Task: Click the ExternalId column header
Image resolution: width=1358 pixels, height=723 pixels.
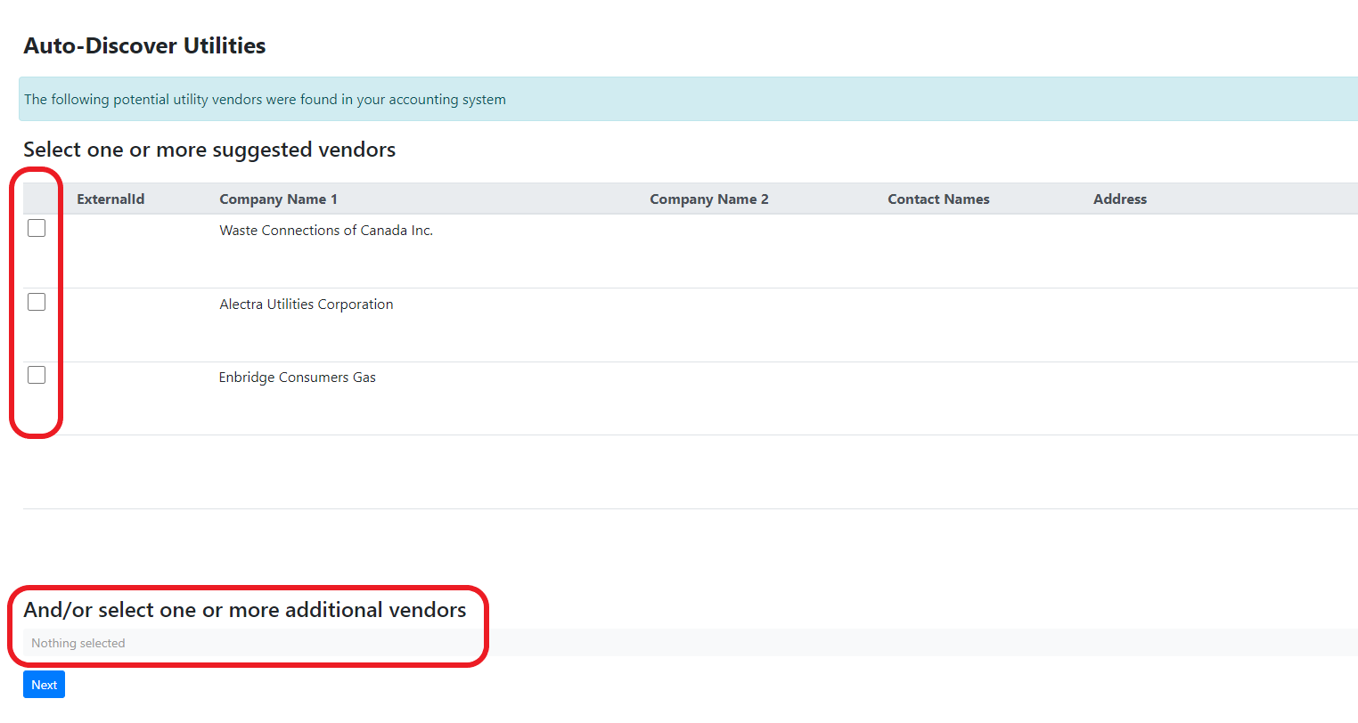Action: pyautogui.click(x=110, y=199)
